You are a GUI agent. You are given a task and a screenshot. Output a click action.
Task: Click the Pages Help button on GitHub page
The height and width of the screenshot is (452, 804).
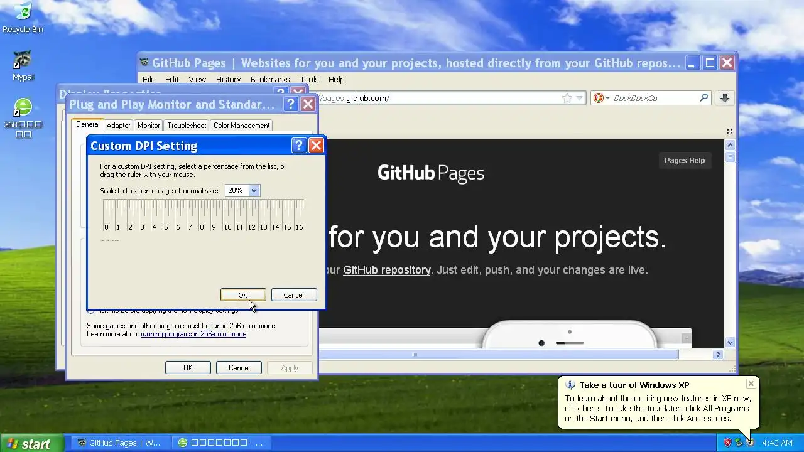click(685, 161)
